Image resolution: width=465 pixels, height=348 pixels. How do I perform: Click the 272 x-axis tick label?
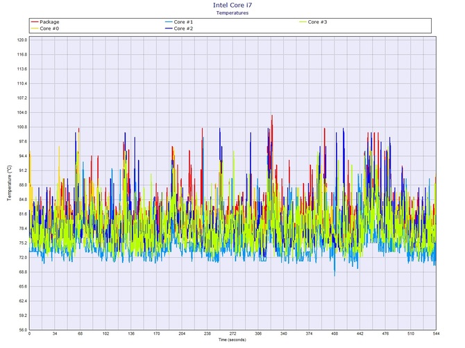[x=232, y=333]
